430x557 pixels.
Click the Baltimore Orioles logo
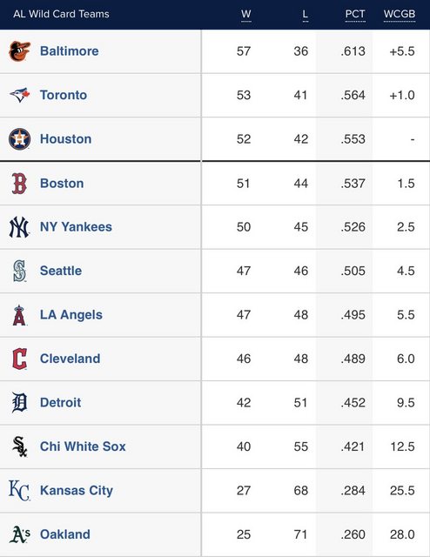[x=19, y=51]
